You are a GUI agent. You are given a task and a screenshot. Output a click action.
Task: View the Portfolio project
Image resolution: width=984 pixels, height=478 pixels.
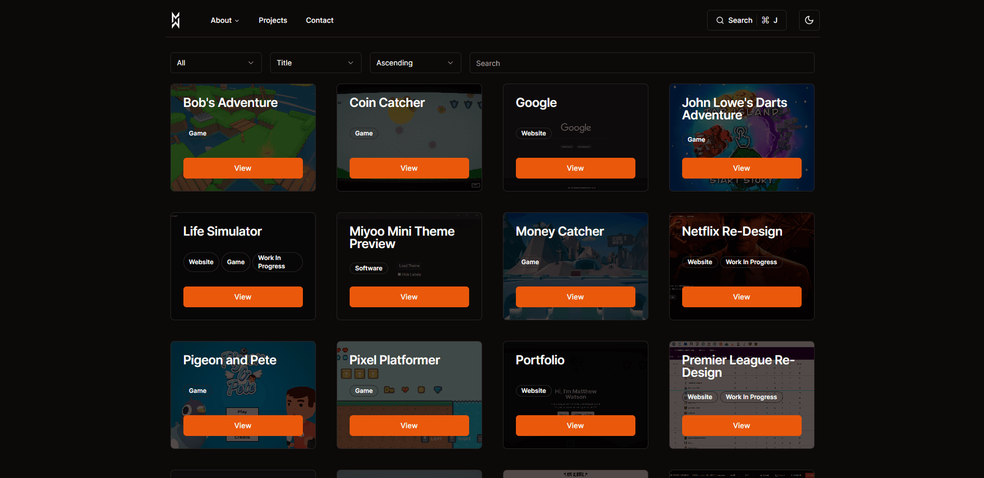[x=576, y=426]
